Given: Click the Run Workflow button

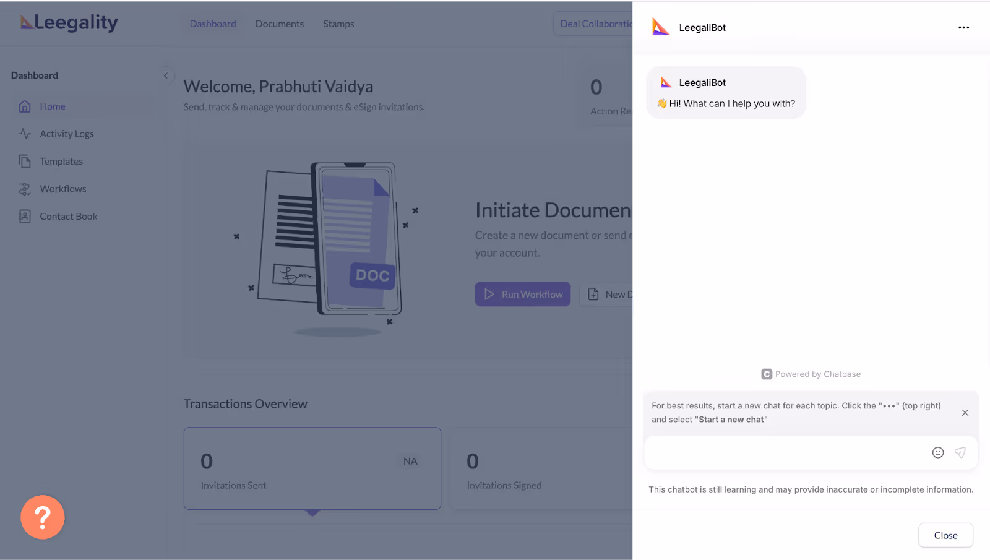Looking at the screenshot, I should pyautogui.click(x=523, y=295).
